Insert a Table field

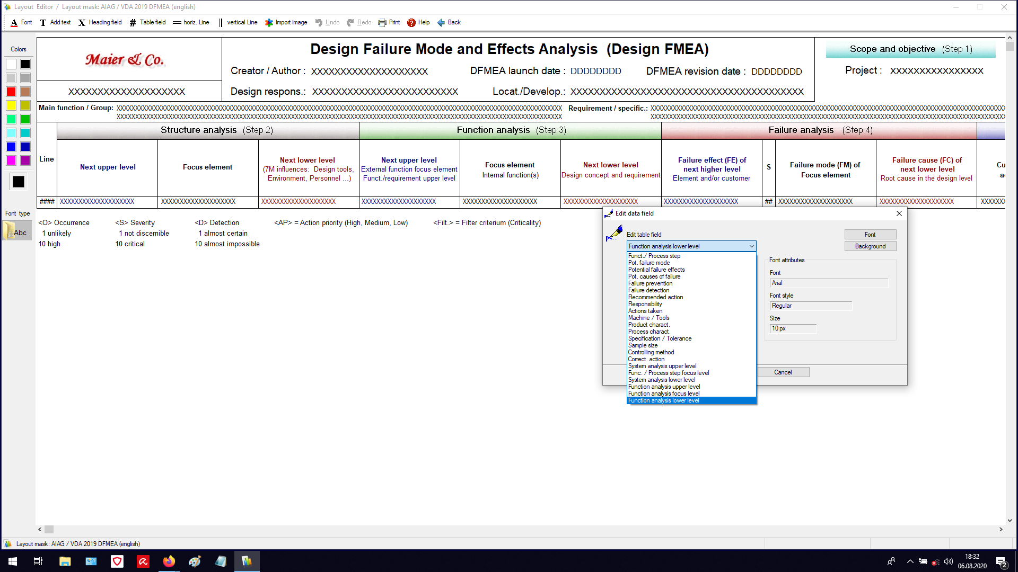pyautogui.click(x=147, y=23)
